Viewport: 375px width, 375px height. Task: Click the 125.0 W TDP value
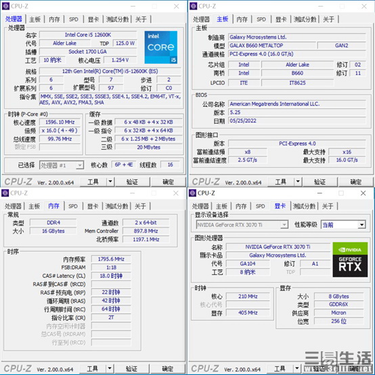pyautogui.click(x=125, y=43)
